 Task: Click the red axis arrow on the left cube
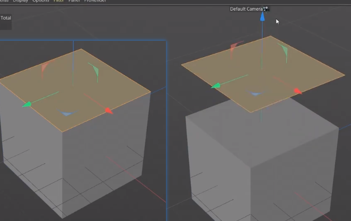click(109, 111)
